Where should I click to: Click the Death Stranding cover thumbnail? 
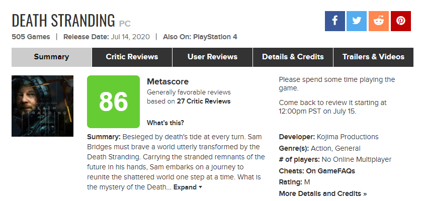coord(42,106)
